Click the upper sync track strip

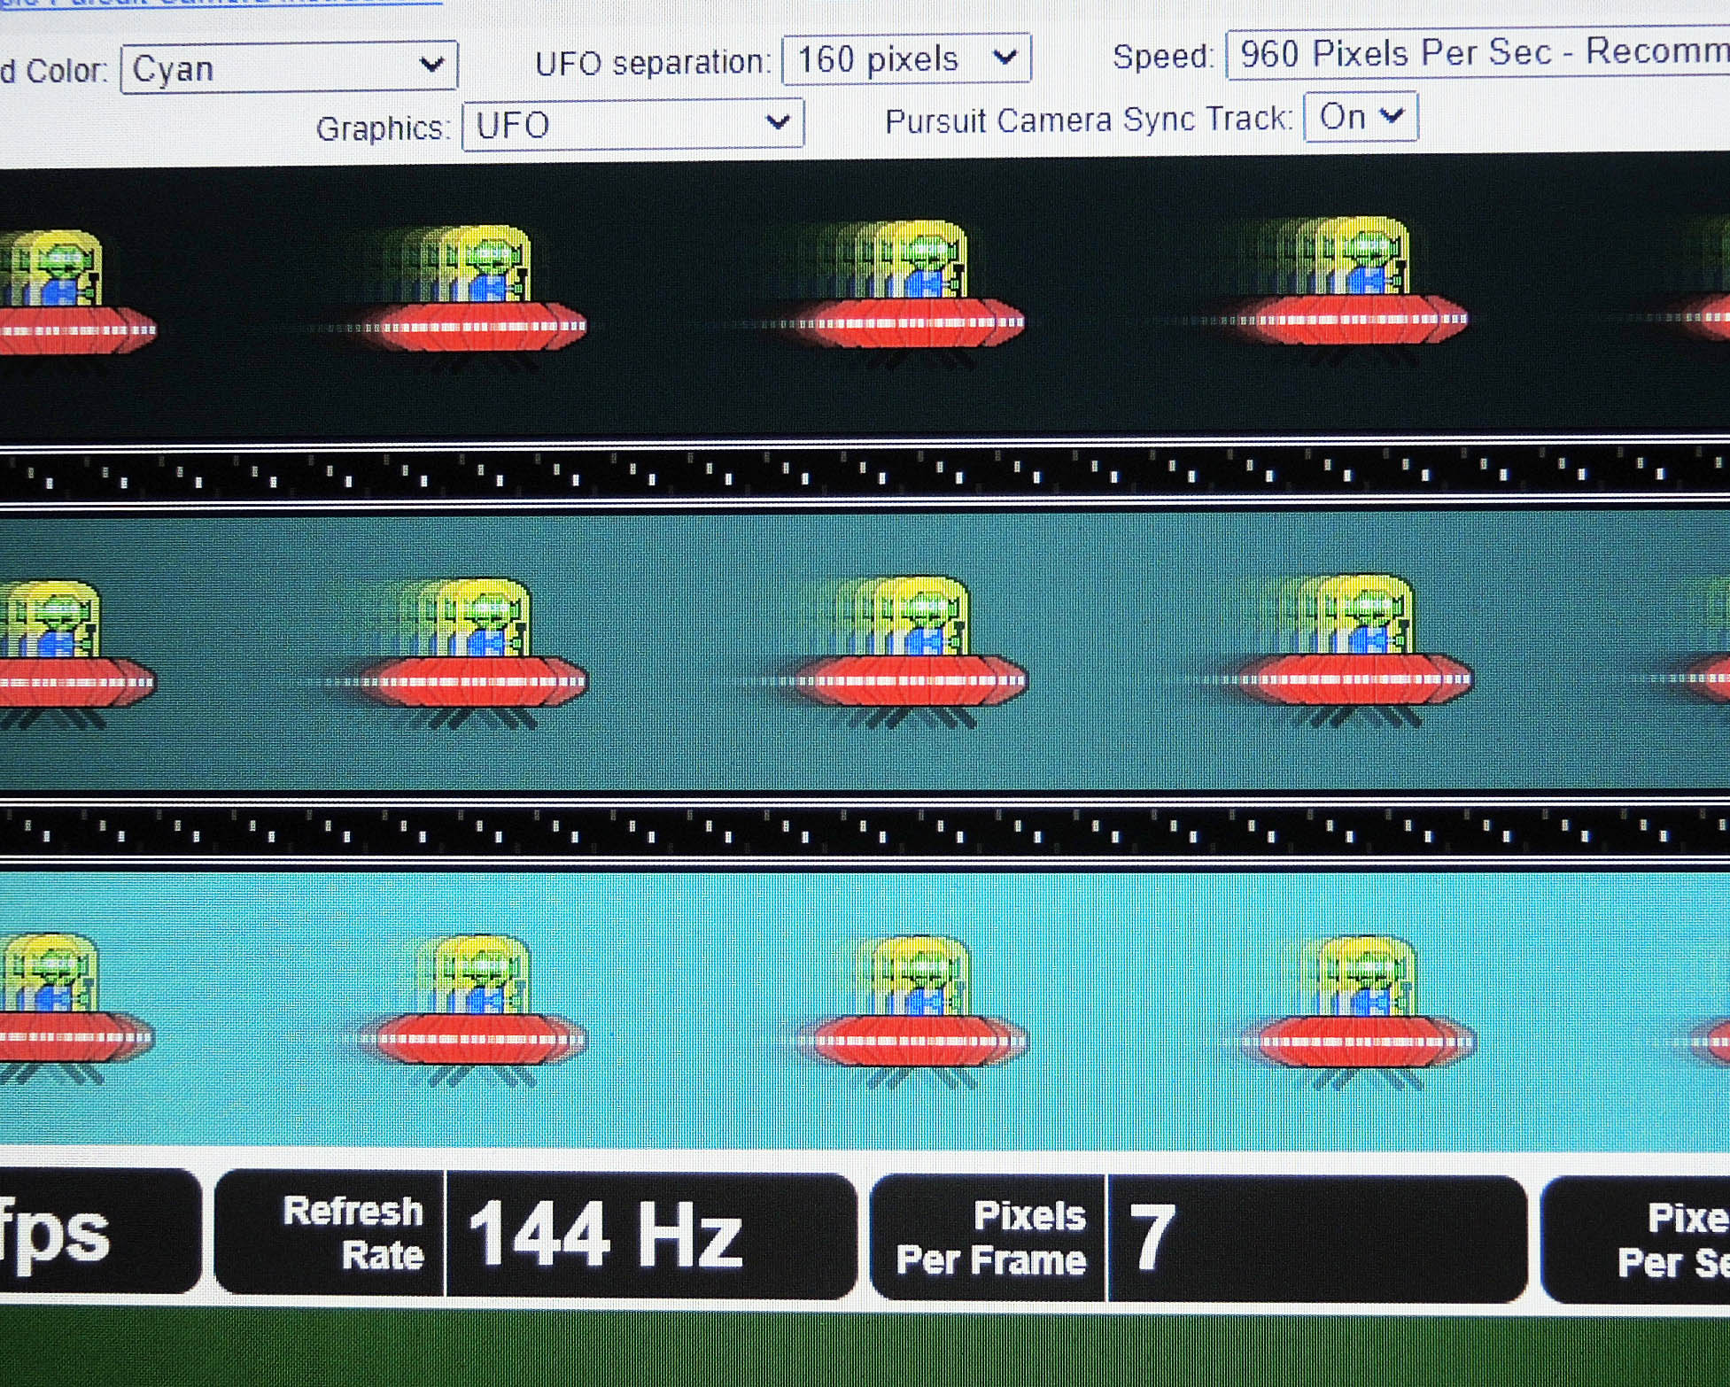[x=865, y=472]
